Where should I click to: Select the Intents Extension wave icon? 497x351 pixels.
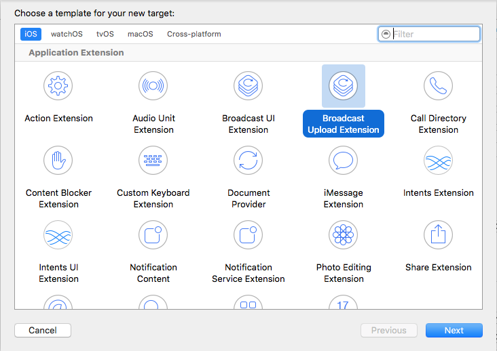[438, 161]
